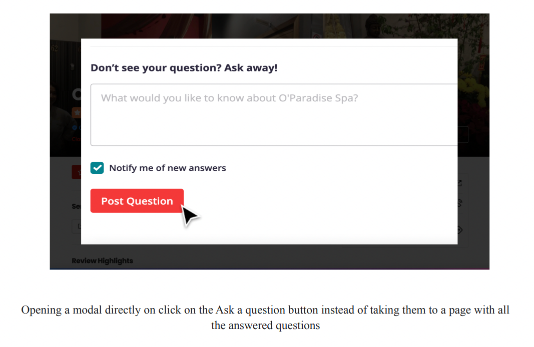Screen dimensions: 534x347
Task: Click the blue verified checkmark badge
Action: pyautogui.click(x=74, y=128)
